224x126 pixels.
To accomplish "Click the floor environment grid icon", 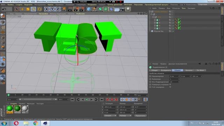I will point(117,9).
